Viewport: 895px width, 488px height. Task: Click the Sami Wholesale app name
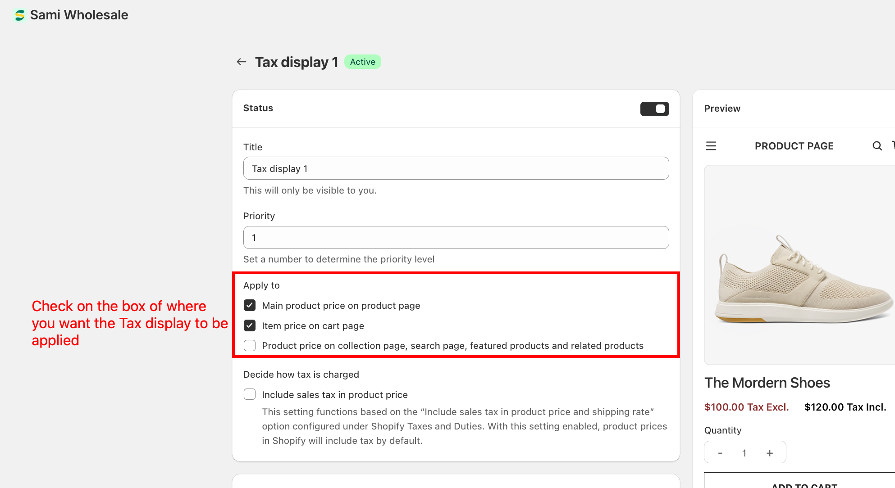(79, 15)
